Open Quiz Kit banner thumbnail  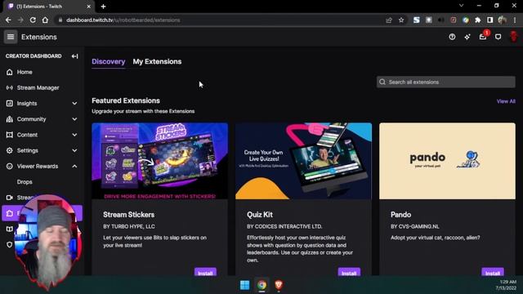click(x=303, y=161)
